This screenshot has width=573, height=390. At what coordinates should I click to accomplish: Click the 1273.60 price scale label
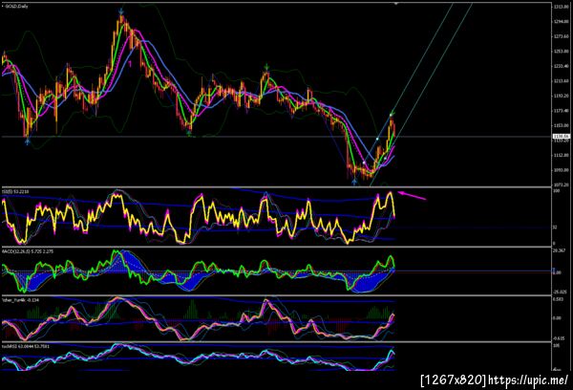click(x=561, y=36)
